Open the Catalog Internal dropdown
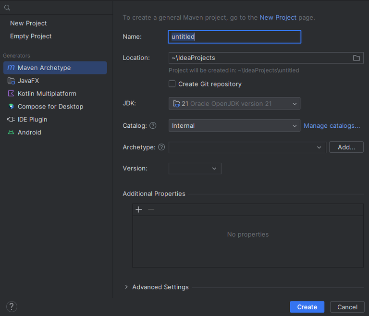Screen dimensions: 369x316 234,126
